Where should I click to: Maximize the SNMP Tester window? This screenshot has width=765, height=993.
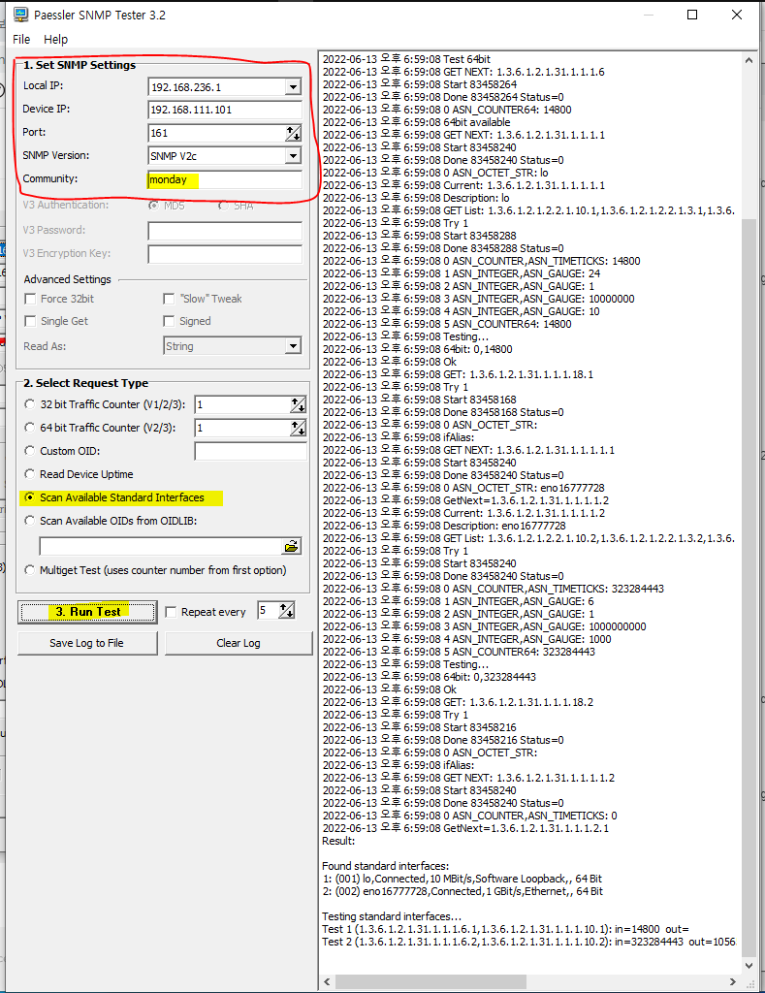[692, 15]
